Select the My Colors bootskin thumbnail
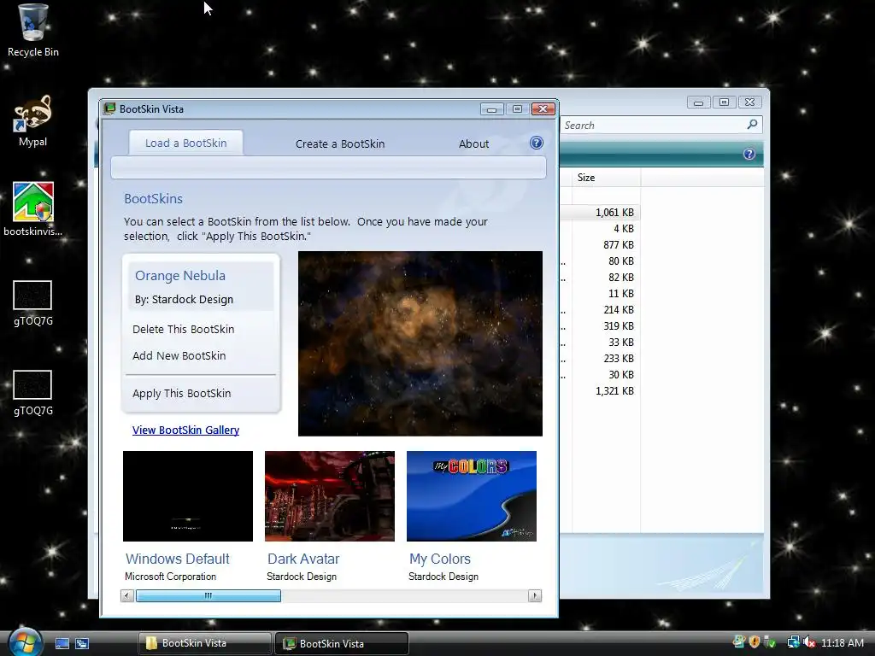Screen dimensions: 875x656 tap(472, 496)
